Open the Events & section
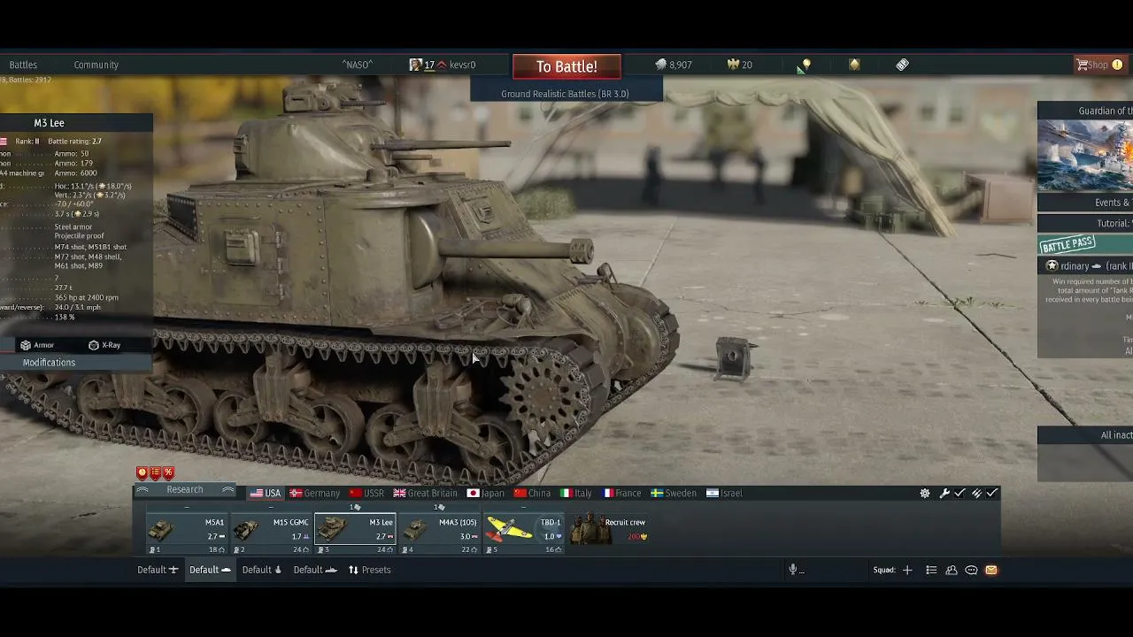This screenshot has width=1133, height=637. point(1085,203)
